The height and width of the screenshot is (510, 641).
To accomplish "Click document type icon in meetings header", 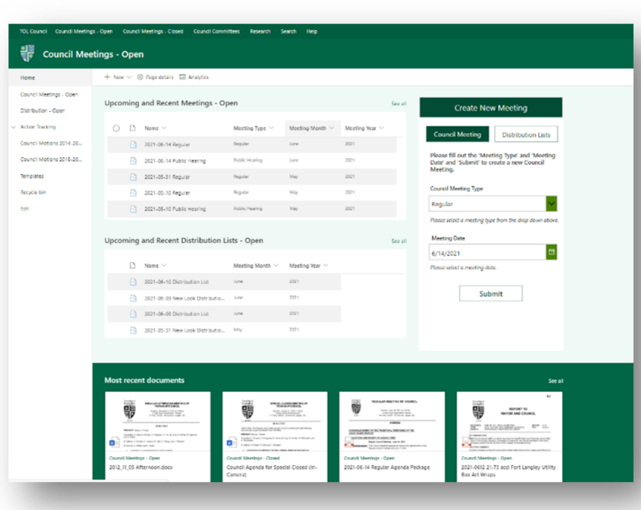I will [133, 128].
